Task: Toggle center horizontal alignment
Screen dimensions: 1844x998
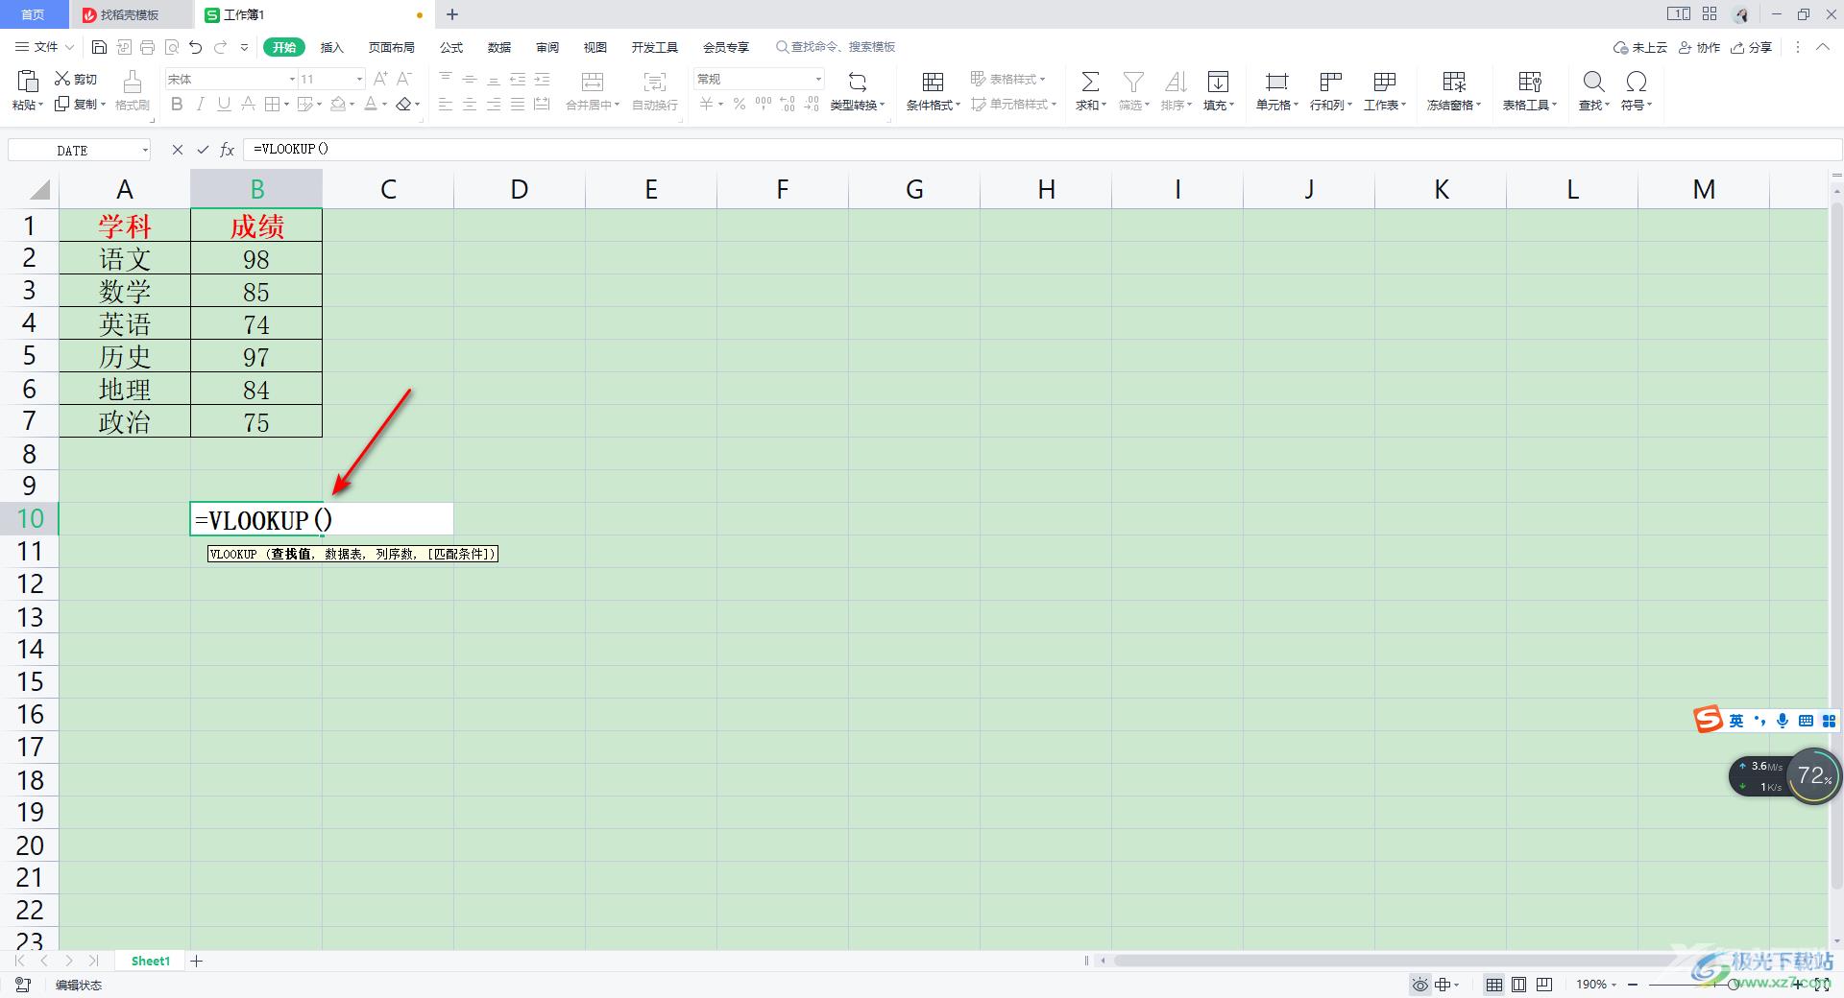Action: pos(470,104)
